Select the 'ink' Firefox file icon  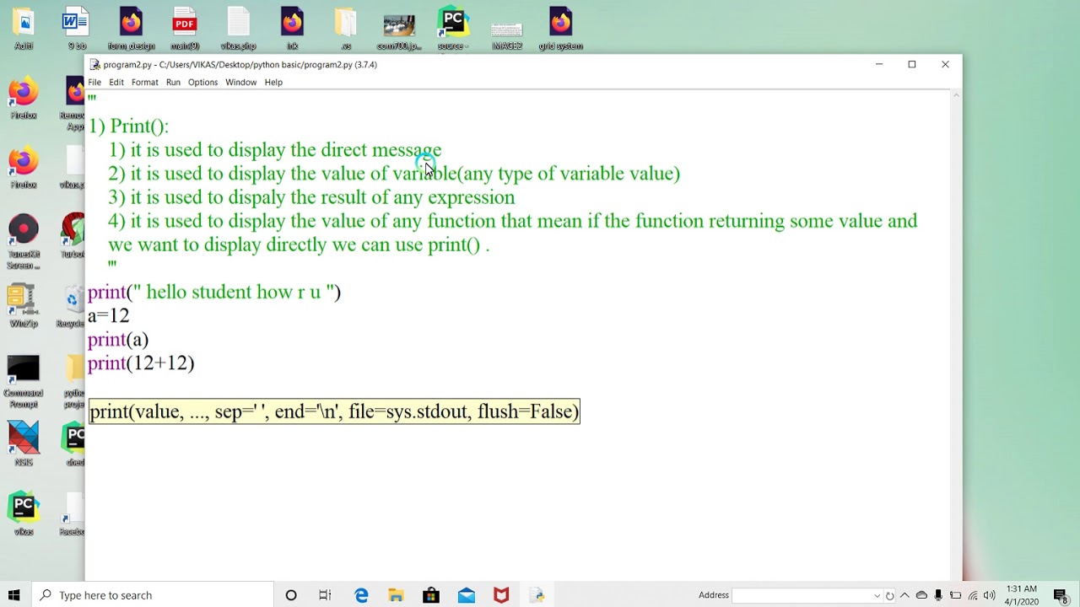pyautogui.click(x=292, y=28)
